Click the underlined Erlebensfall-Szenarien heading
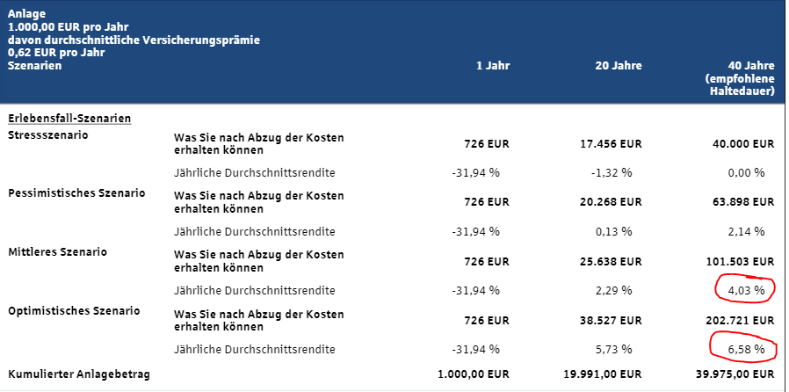The width and height of the screenshot is (789, 392). tap(69, 118)
